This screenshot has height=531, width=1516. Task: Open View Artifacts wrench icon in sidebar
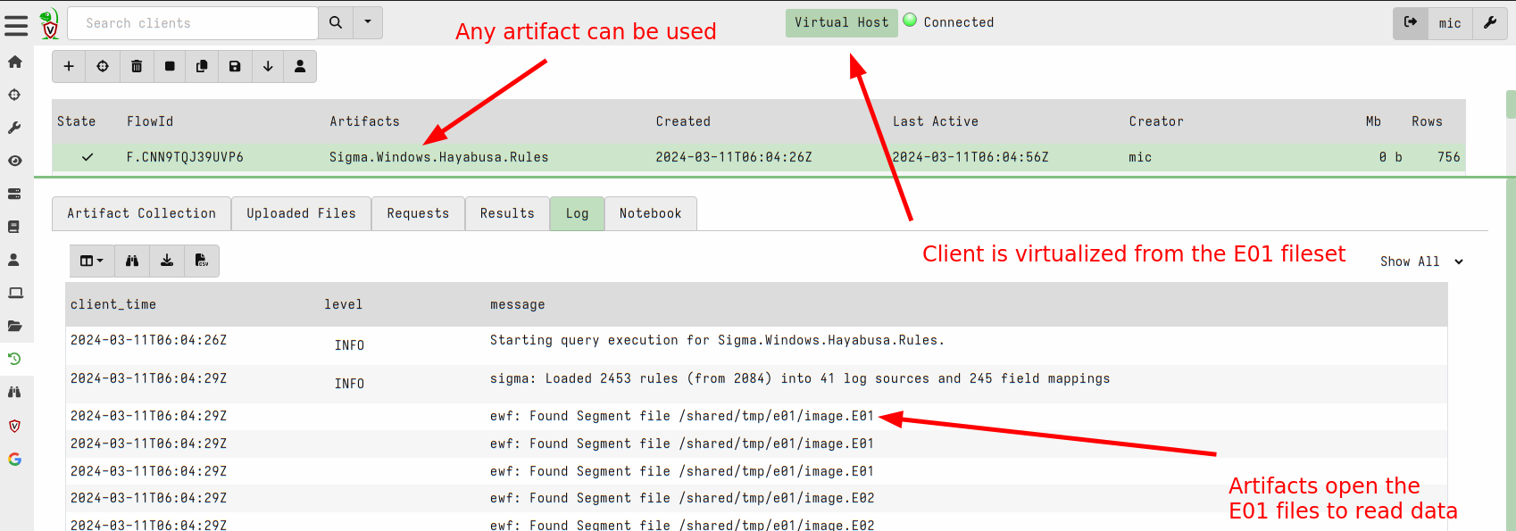coord(15,128)
